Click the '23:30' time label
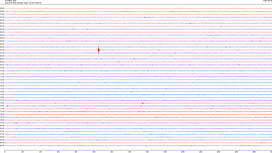This screenshot has width=272, height=153. point(2,146)
